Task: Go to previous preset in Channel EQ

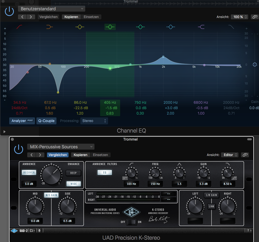Action: point(22,17)
